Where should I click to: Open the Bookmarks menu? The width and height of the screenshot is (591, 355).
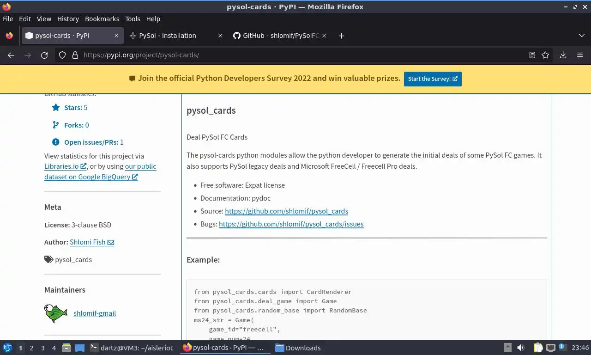tap(102, 19)
